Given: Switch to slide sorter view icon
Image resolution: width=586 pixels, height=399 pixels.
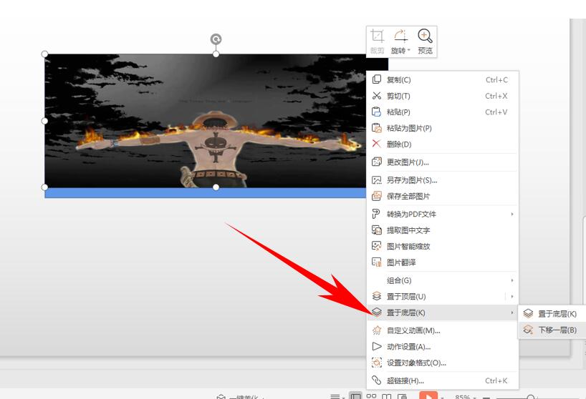Looking at the screenshot, I should (x=371, y=396).
